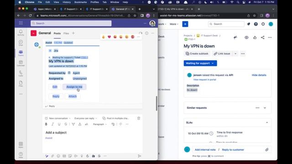This screenshot has height=164, width=292.
Task: Toggle strikethrough formatting in the Teams composer
Action: 66,124
